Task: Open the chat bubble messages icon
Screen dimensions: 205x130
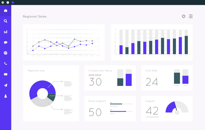Action: pos(6,42)
